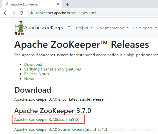
Task: Go to the Release Notes link
Action: [37, 74]
